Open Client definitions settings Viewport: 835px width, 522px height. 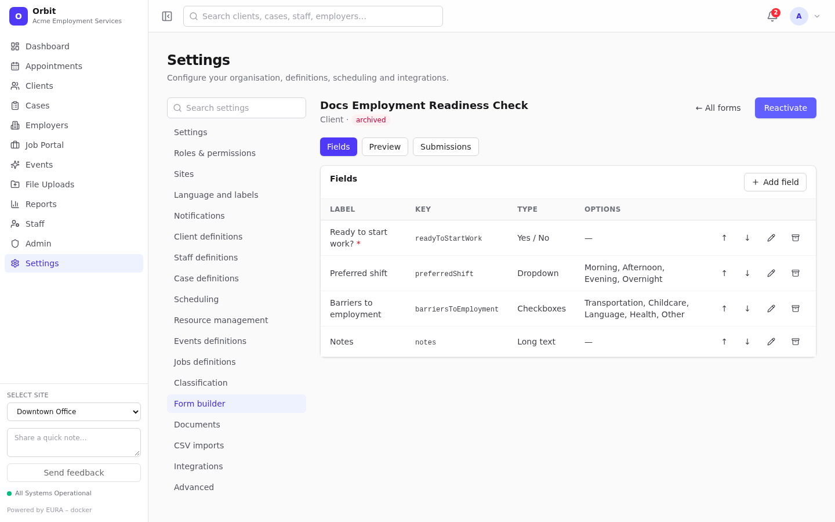(237, 237)
